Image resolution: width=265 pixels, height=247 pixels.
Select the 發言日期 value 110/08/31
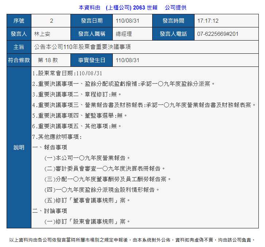[127, 21]
